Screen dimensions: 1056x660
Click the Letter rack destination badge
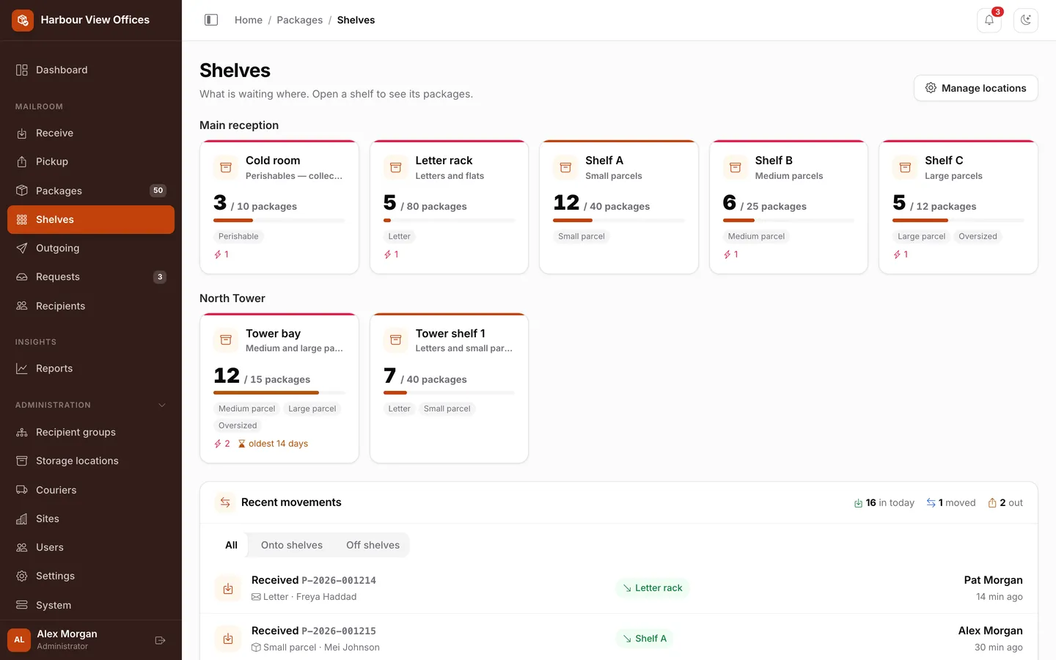click(653, 588)
